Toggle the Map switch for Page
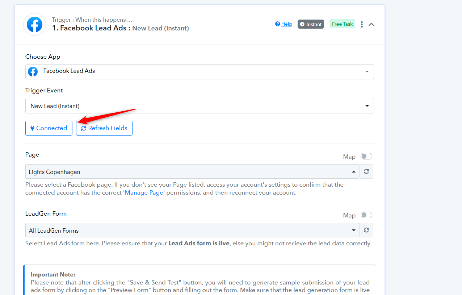 366,157
